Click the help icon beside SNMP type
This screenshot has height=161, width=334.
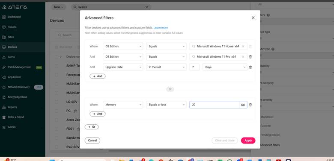[273, 49]
